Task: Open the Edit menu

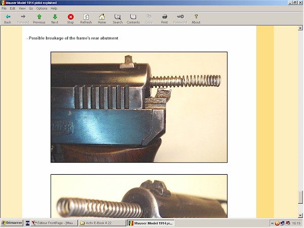Action: [12, 8]
